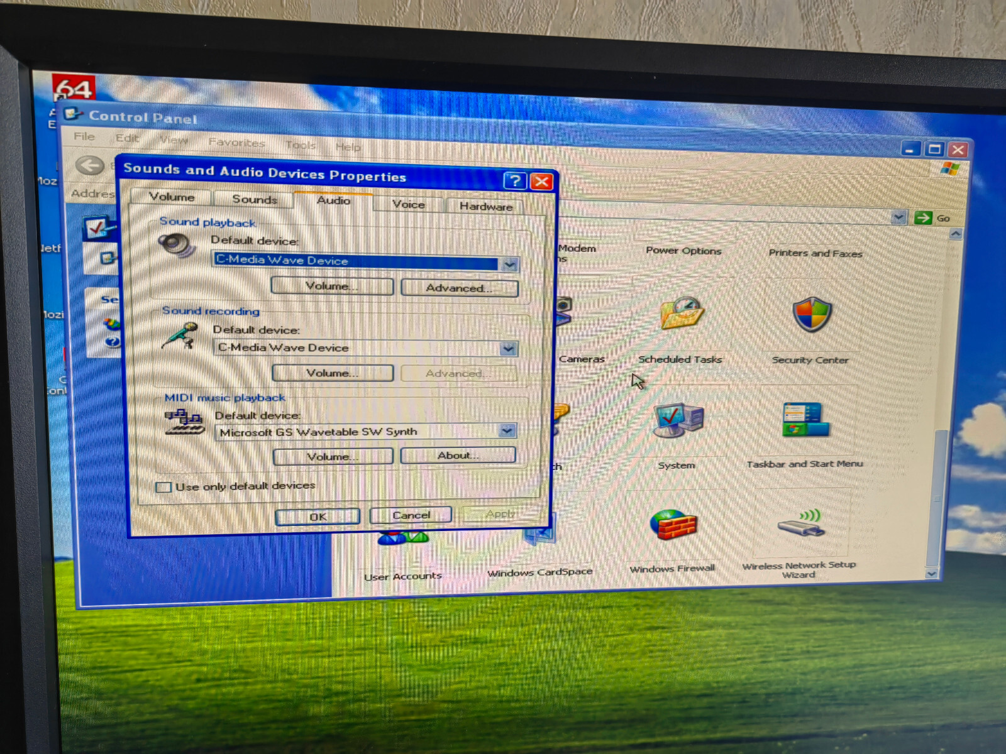The image size is (1006, 754).
Task: Select the Audio tab
Action: [333, 200]
